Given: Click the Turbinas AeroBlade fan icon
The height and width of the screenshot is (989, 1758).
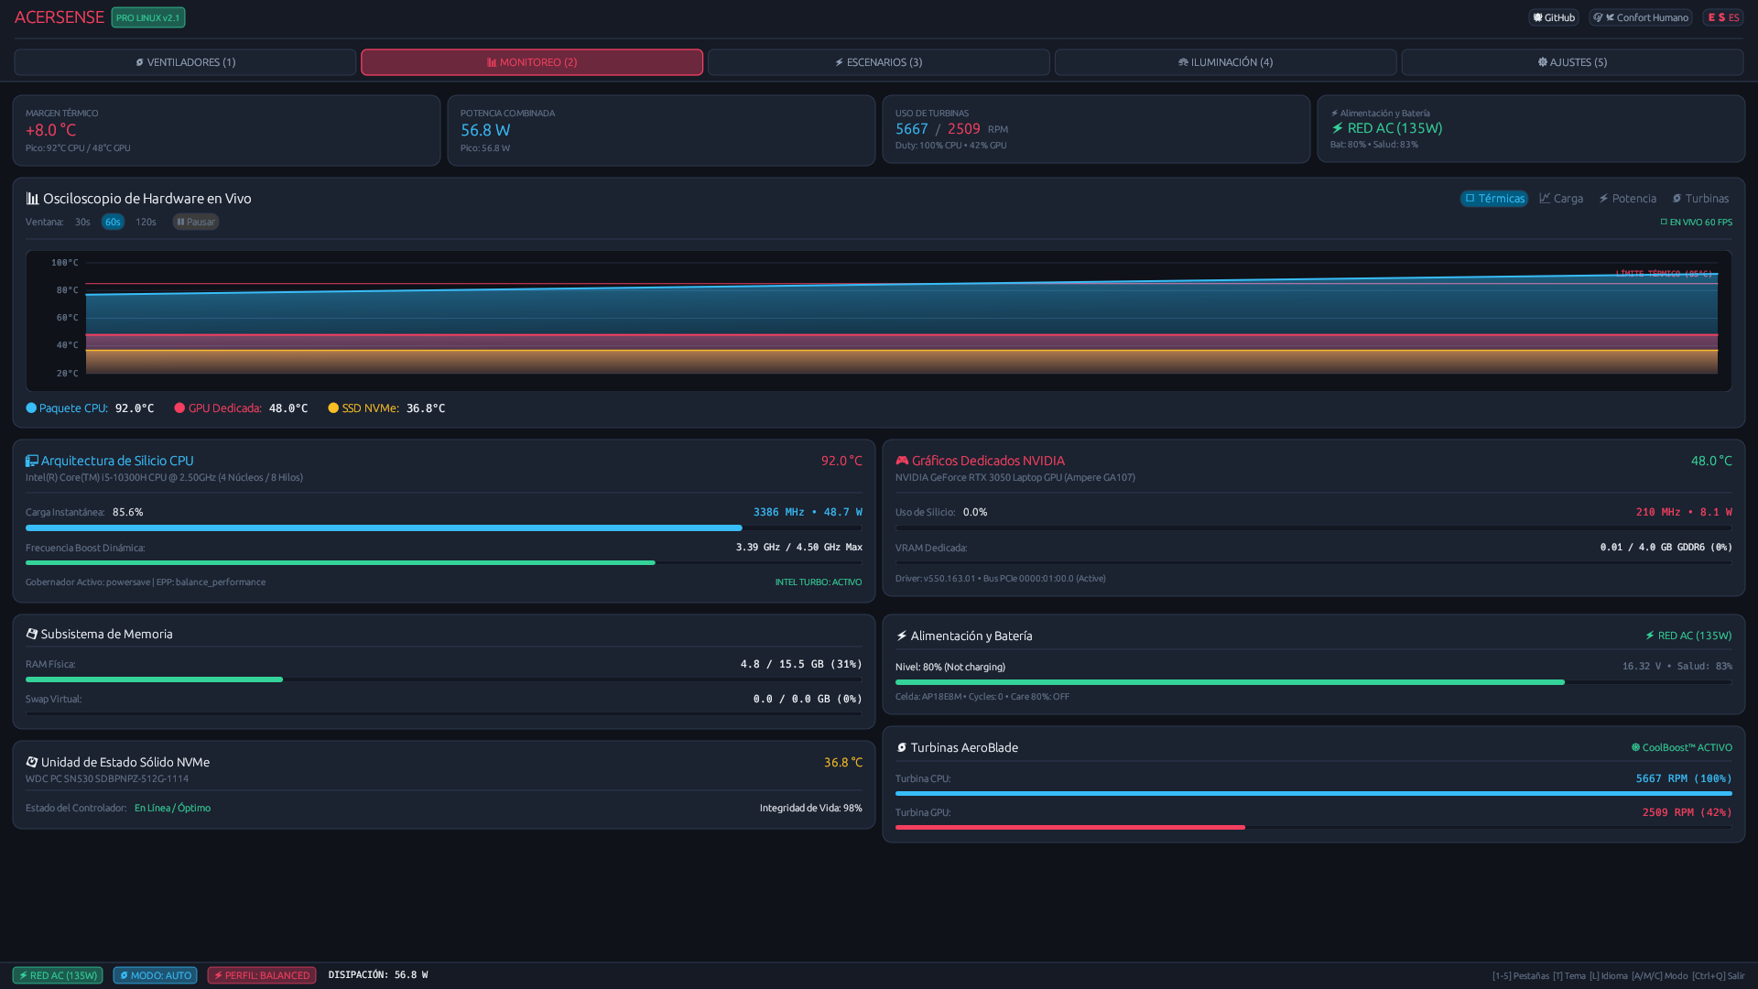Looking at the screenshot, I should coord(902,747).
